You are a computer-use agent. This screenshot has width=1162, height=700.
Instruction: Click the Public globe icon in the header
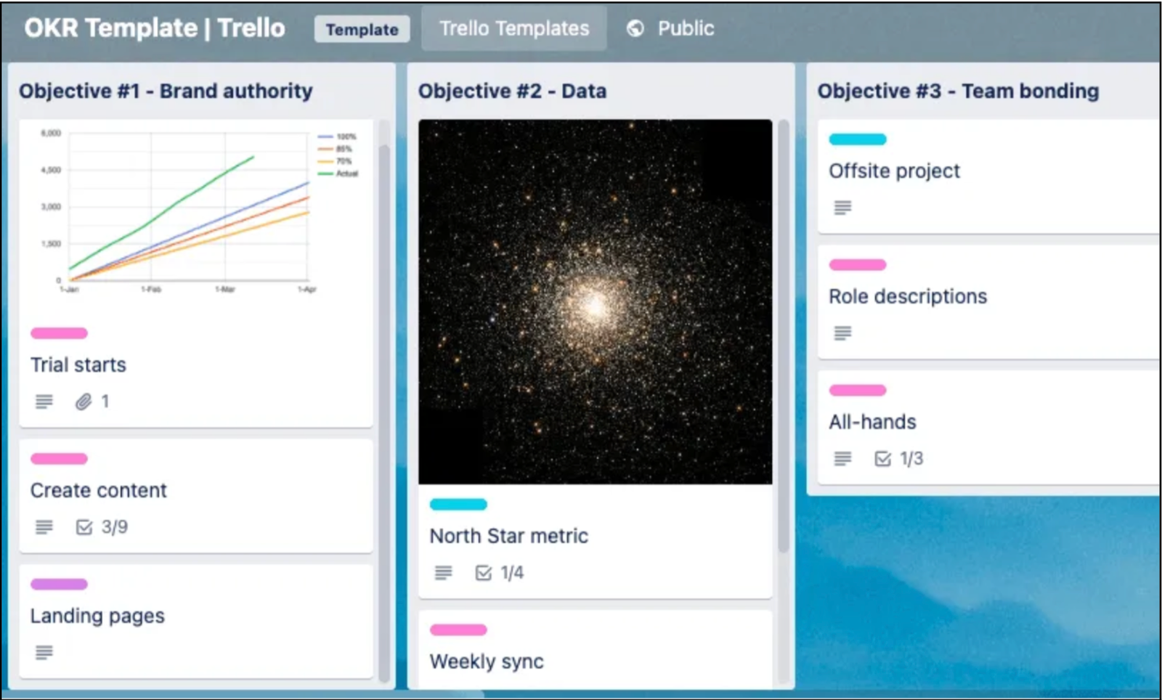coord(635,29)
